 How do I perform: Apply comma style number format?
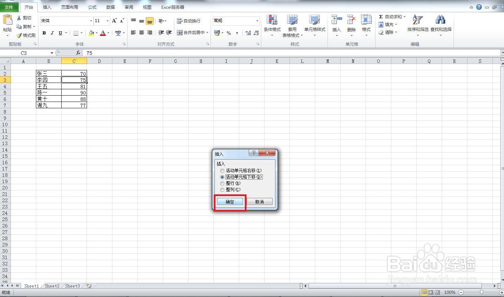click(x=237, y=33)
